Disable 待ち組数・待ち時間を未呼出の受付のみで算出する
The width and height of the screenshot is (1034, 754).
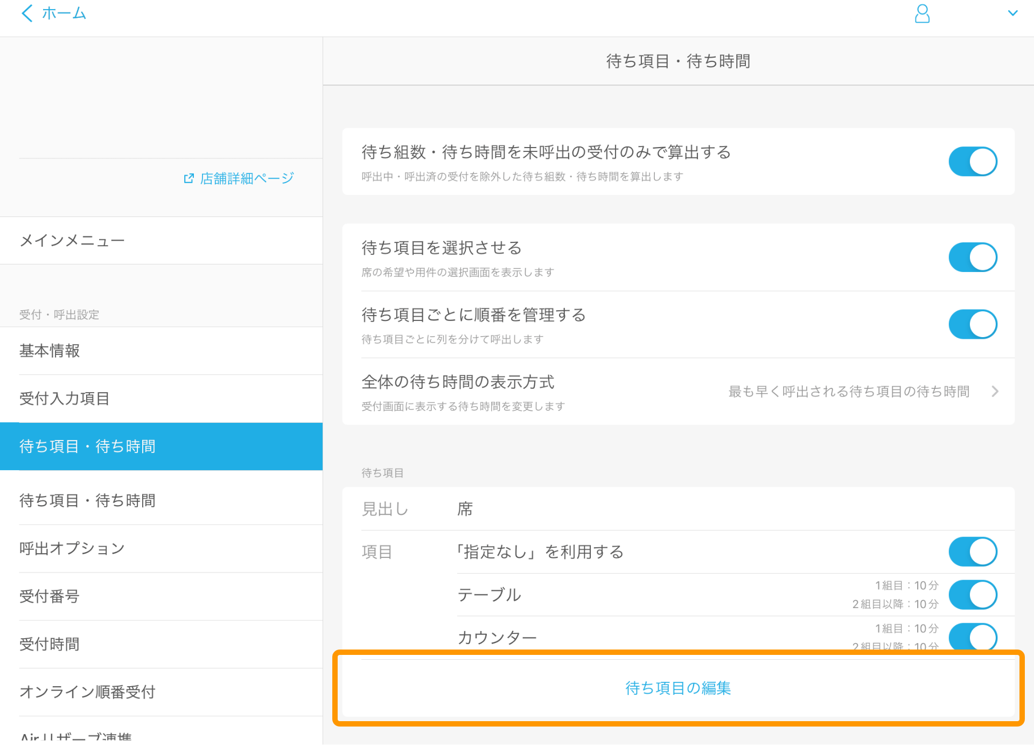point(973,161)
